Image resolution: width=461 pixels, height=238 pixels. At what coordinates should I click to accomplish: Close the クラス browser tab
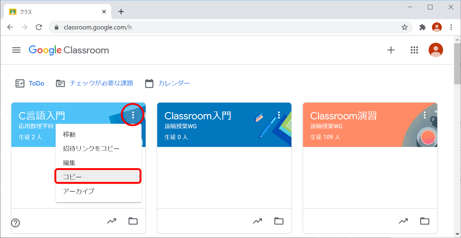tap(104, 12)
